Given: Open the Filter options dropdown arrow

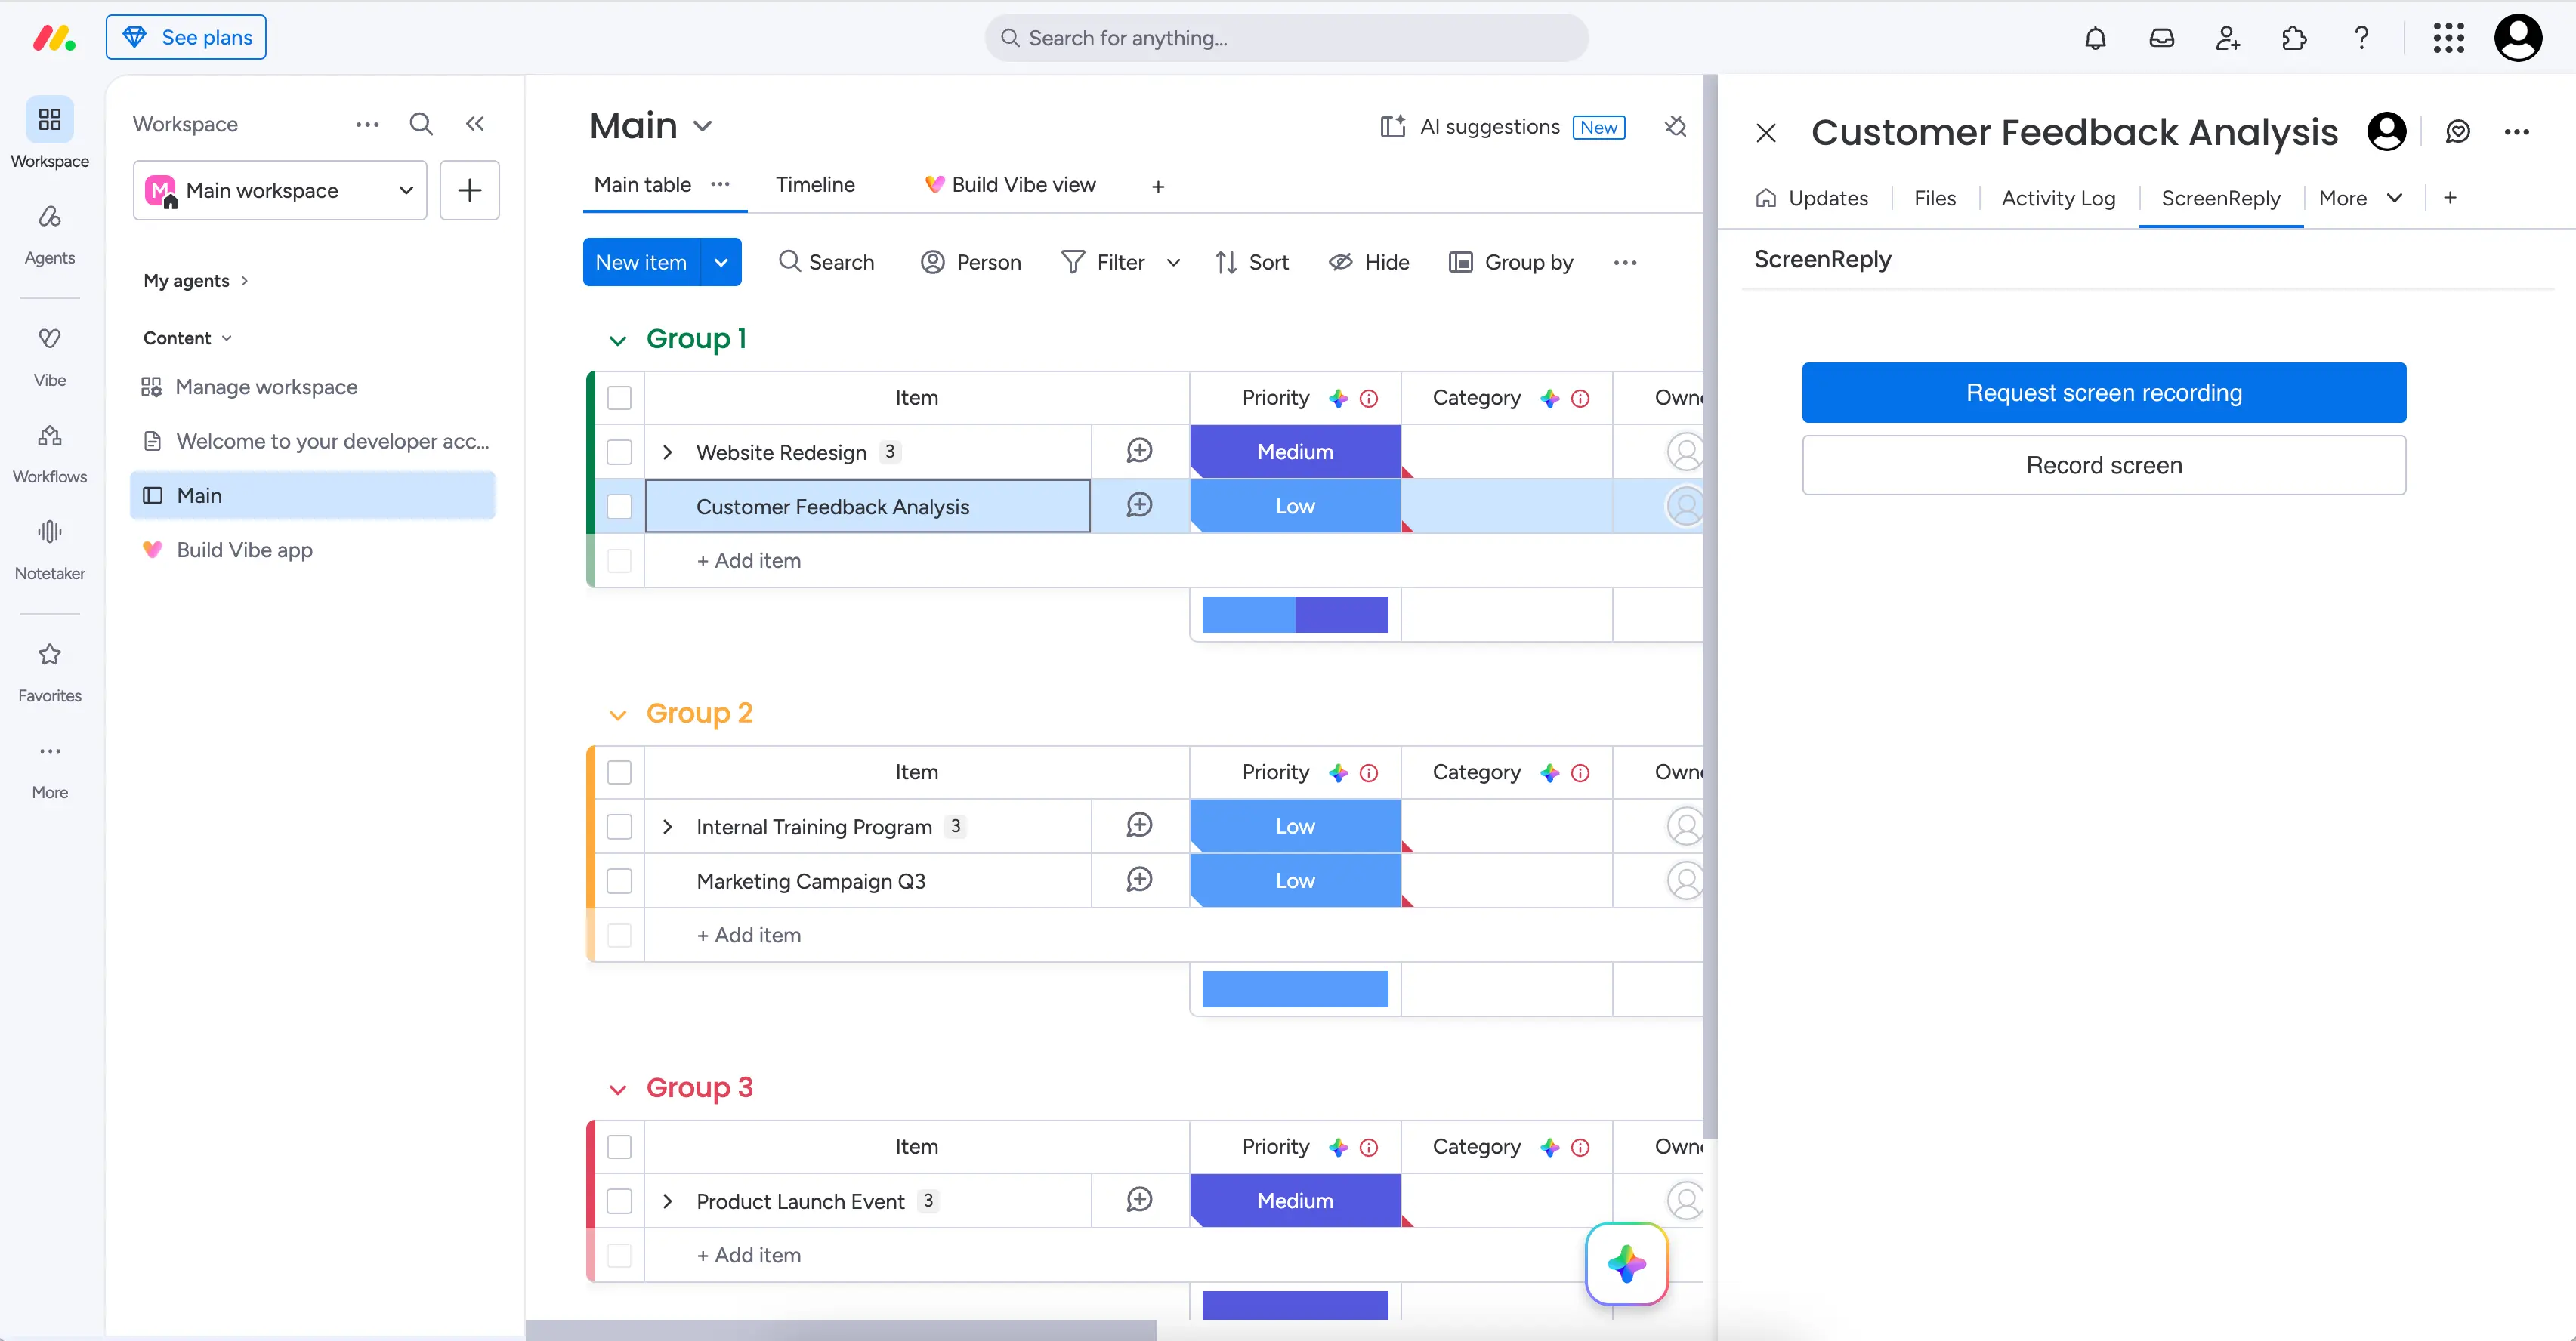Looking at the screenshot, I should pos(1174,263).
